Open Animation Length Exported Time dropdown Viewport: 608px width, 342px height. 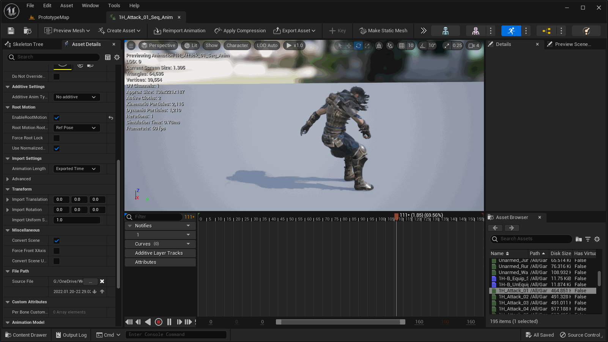pyautogui.click(x=77, y=169)
